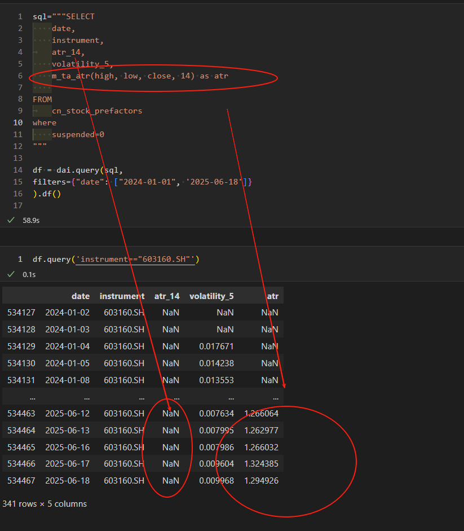Click the green checkmark beside 0.1s
This screenshot has width=464, height=531.
click(11, 274)
